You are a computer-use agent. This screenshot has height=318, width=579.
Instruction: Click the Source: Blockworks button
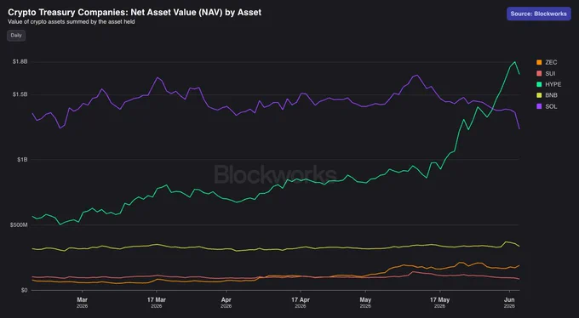coord(538,14)
